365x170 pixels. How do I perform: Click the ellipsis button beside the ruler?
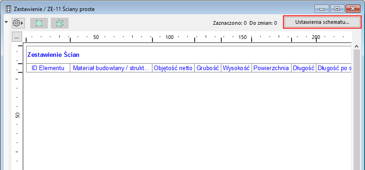coord(17,37)
